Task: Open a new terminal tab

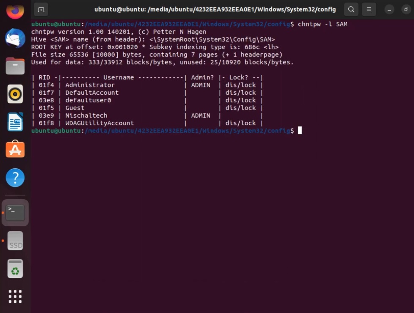Action: click(x=40, y=9)
